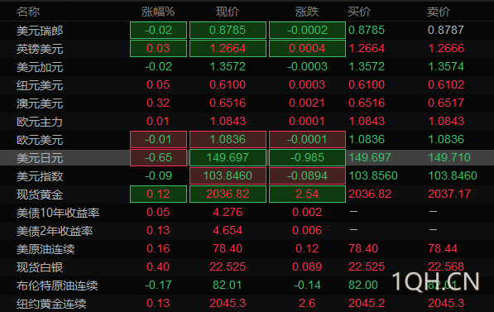Viewport: 494px width, 312px height.
Task: Click 纽元美元 current price 0.6100 in 现价 column
Action: point(228,84)
